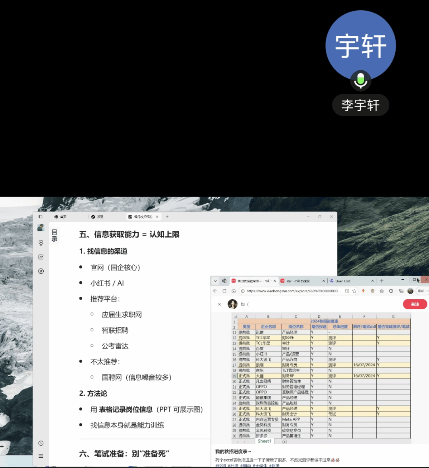Toggle sidebar panel in the notes app
The height and width of the screenshot is (468, 429).
pyautogui.click(x=40, y=217)
